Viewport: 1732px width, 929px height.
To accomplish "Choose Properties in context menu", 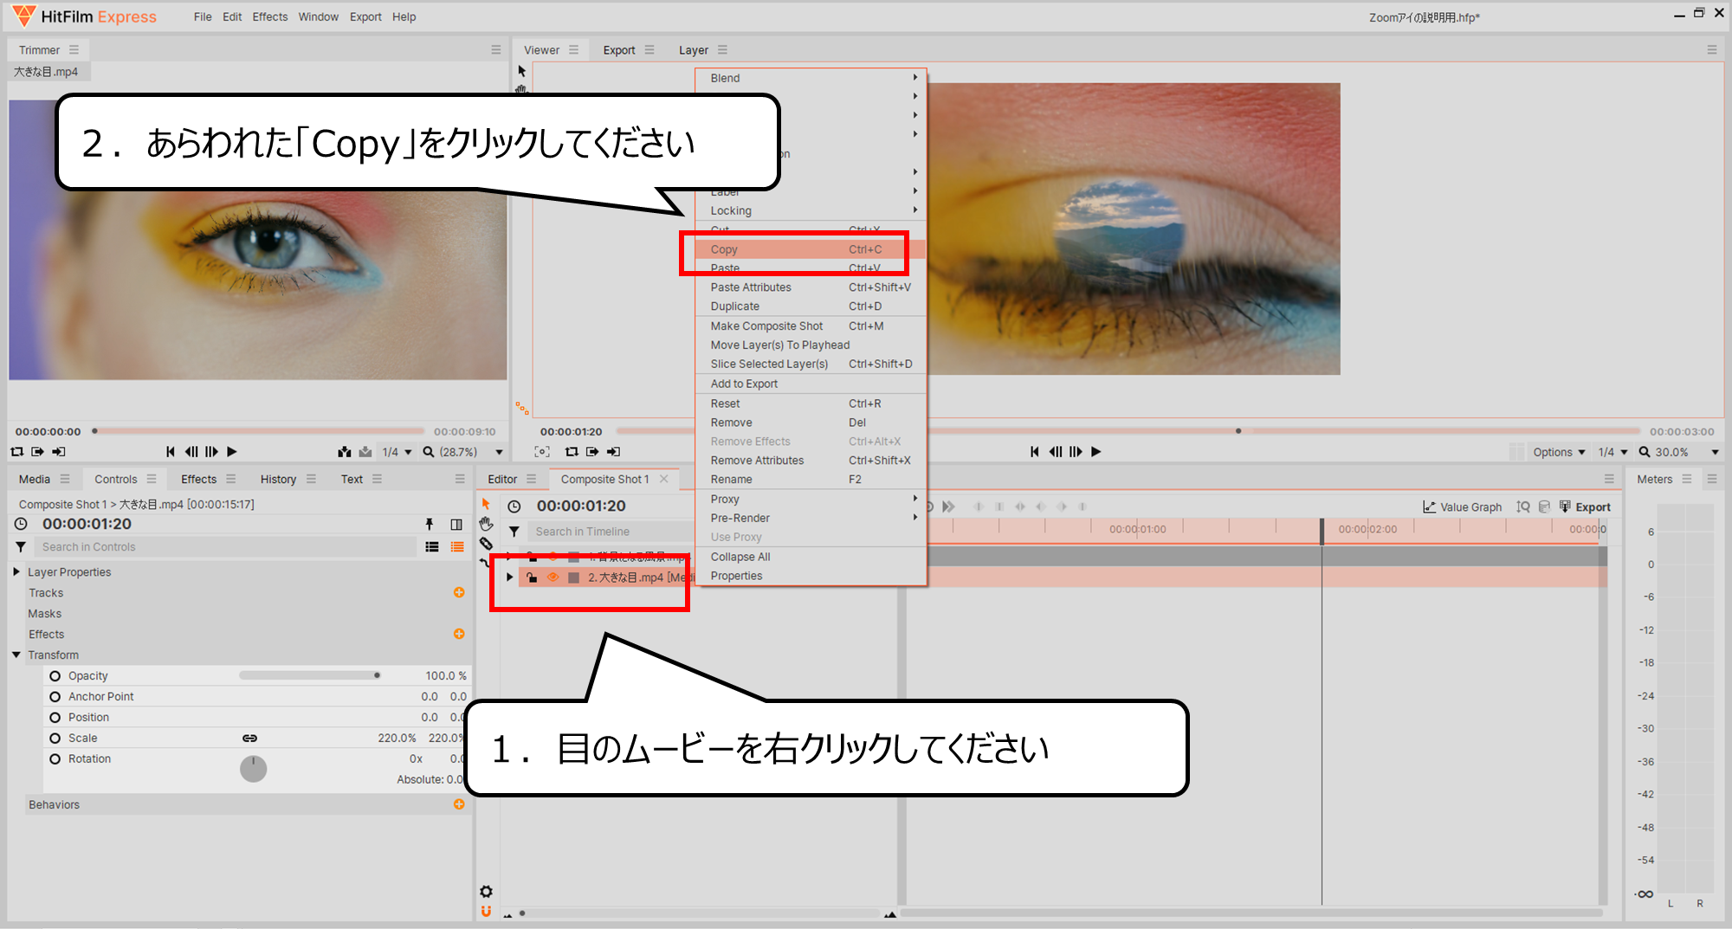I will (x=811, y=576).
